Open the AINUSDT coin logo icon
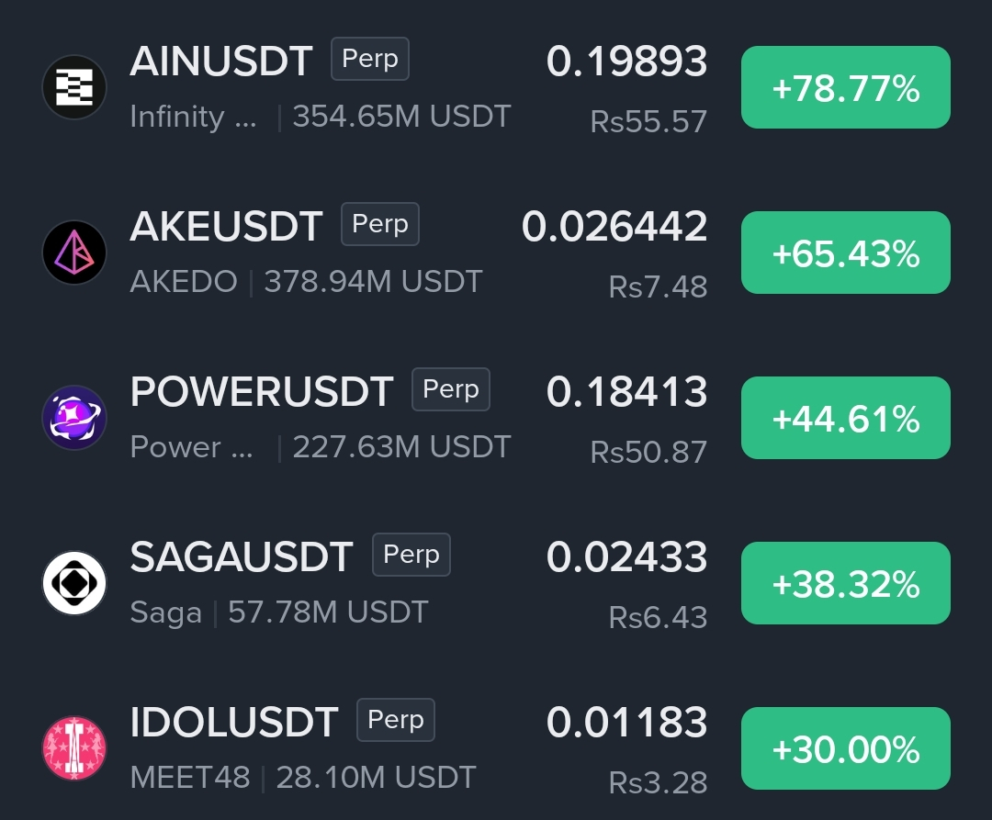992x820 pixels. click(74, 87)
